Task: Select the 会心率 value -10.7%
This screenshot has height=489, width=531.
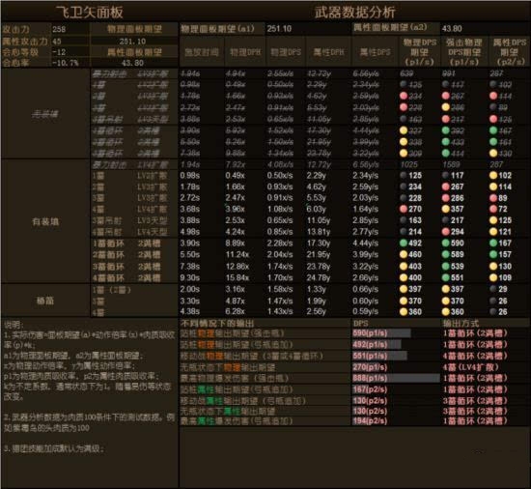Action: pyautogui.click(x=66, y=63)
